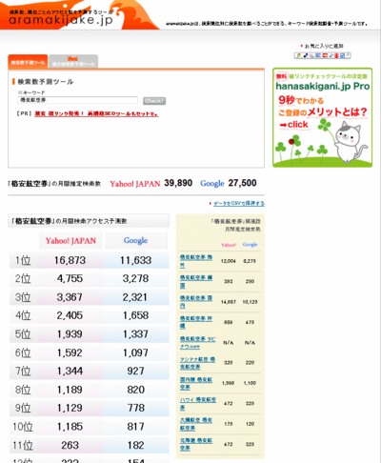The image size is (381, 463).
Task: Click the 10位 Google value 817
Action: click(136, 427)
